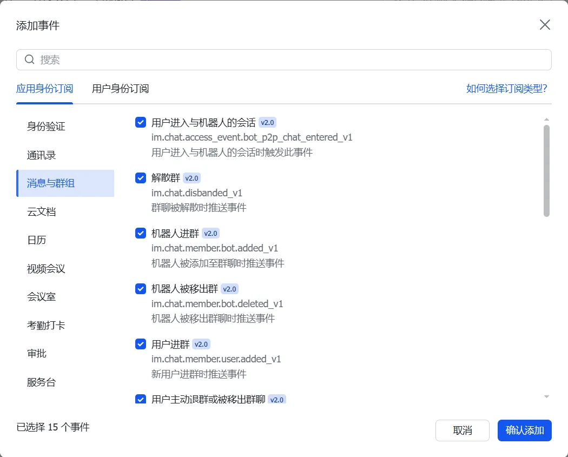Select the 云文档 category in sidebar
The width and height of the screenshot is (568, 457).
(x=43, y=211)
